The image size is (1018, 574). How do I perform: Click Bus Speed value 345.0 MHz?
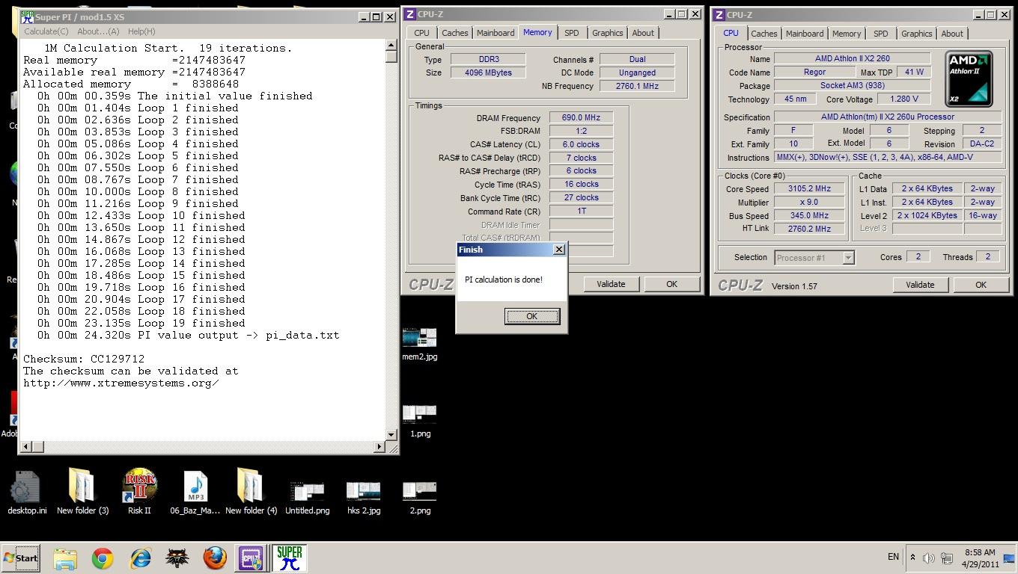pos(809,215)
